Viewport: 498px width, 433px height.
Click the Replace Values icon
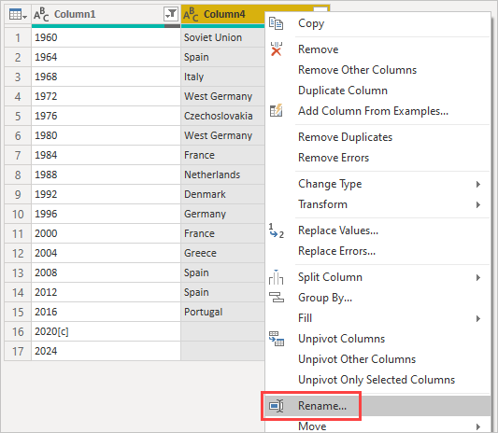coord(276,230)
